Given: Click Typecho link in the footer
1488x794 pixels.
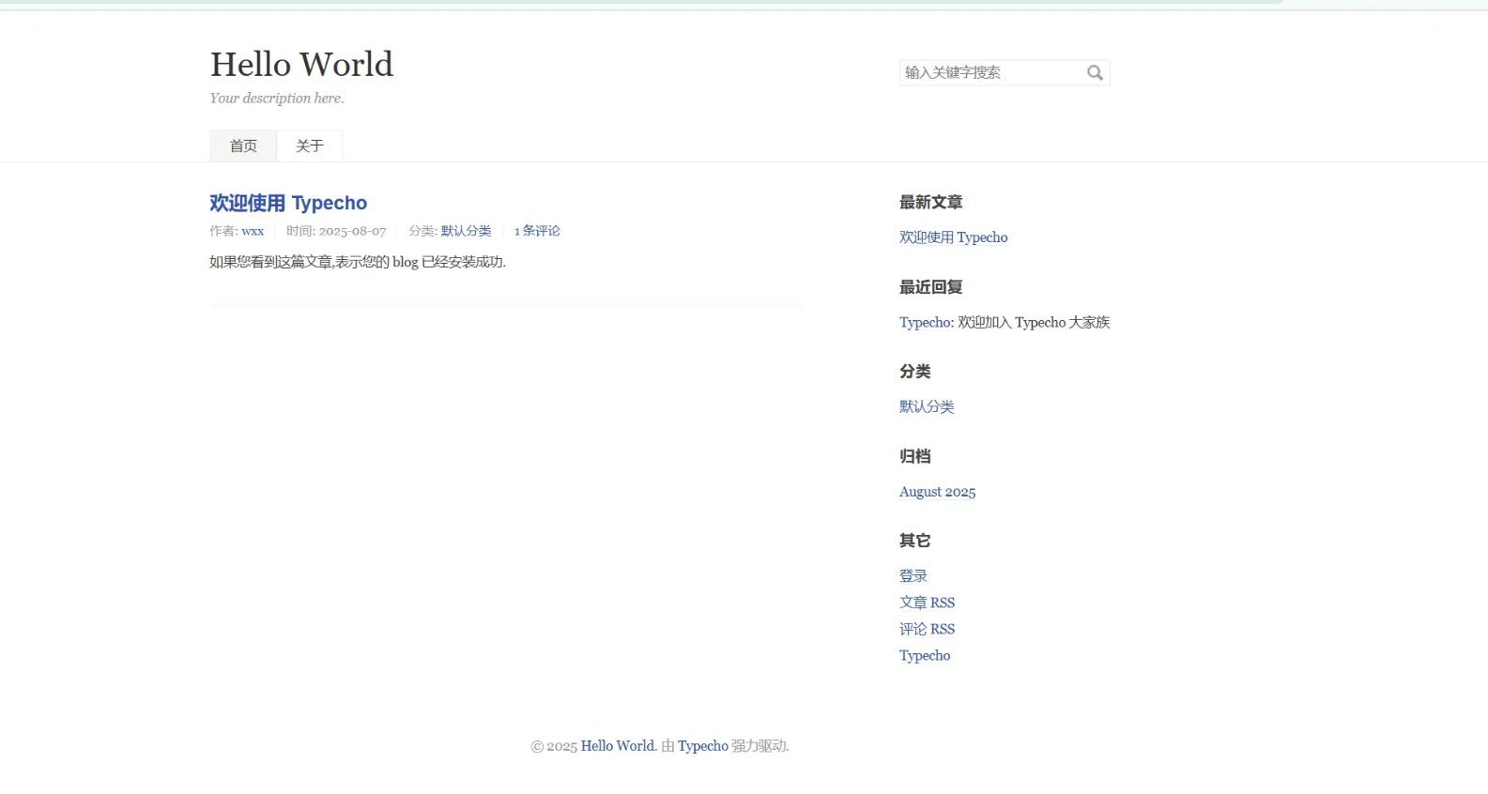Looking at the screenshot, I should pyautogui.click(x=702, y=746).
